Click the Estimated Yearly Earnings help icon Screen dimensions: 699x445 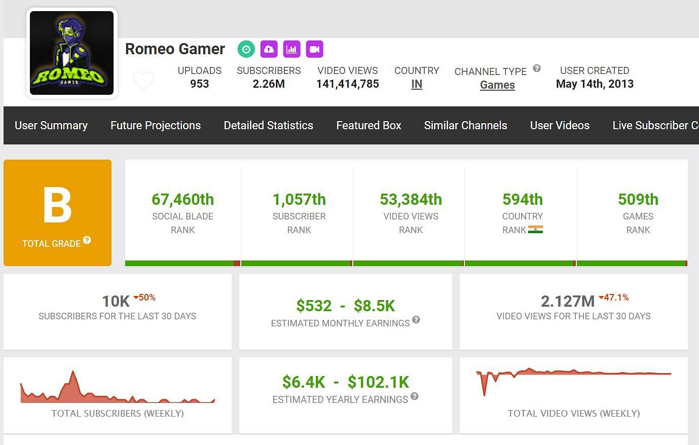415,396
